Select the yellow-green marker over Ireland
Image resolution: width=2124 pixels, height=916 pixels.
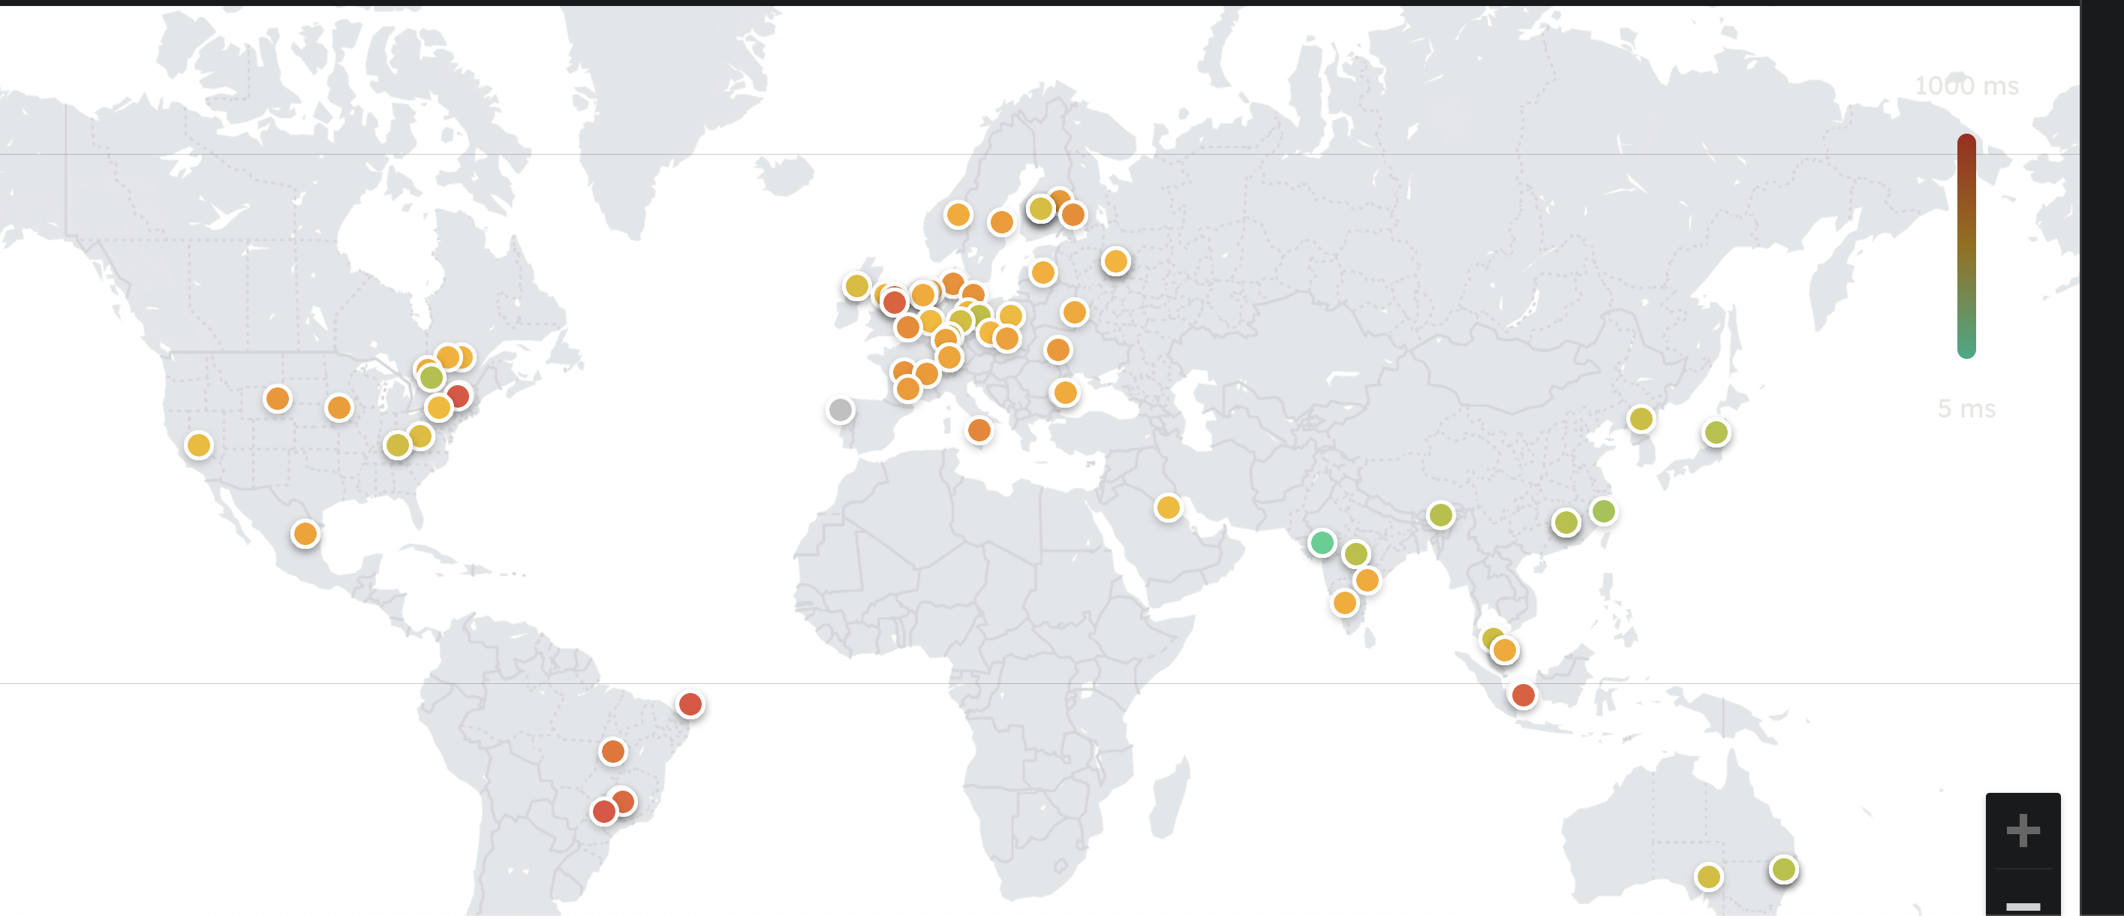tap(856, 286)
